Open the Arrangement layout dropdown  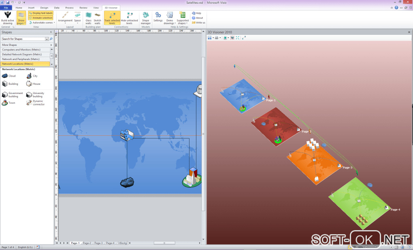[65, 18]
